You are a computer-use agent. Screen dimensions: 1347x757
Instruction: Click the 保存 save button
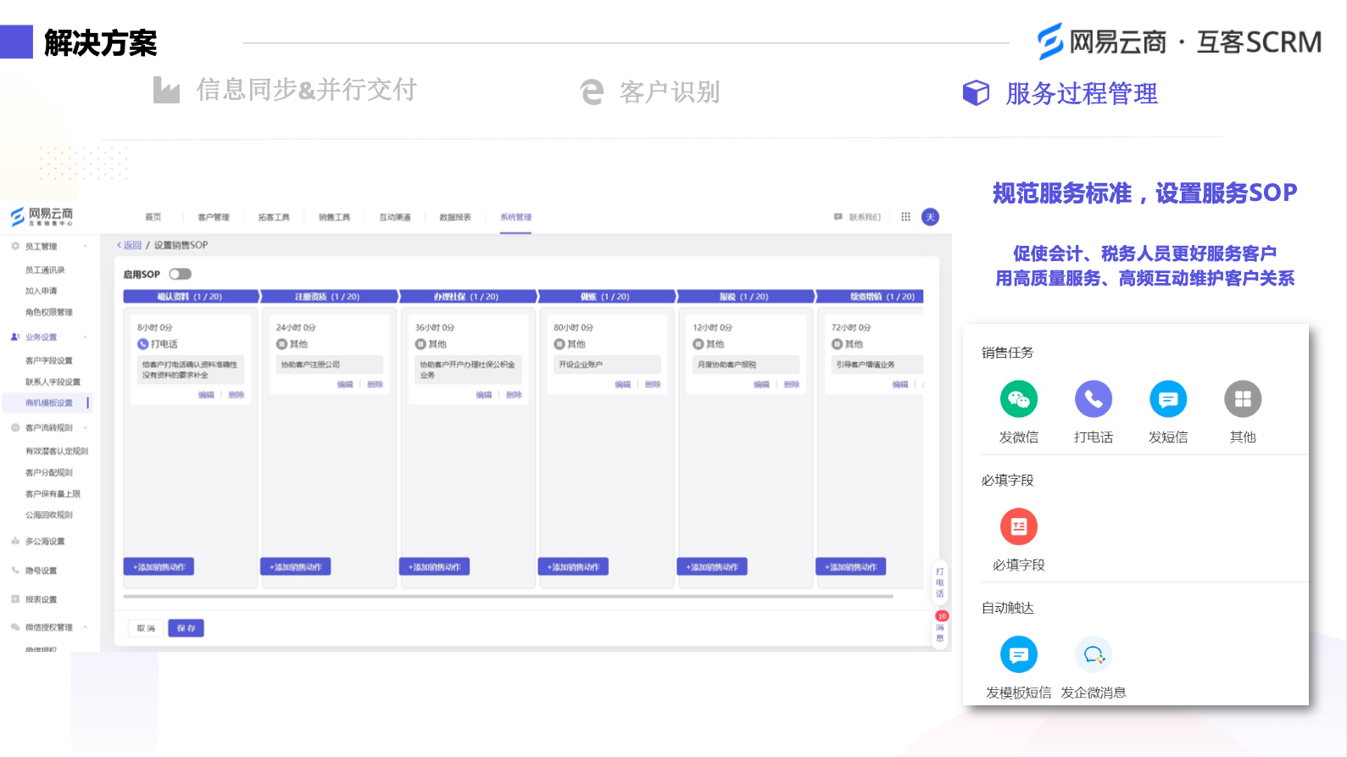[x=186, y=628]
